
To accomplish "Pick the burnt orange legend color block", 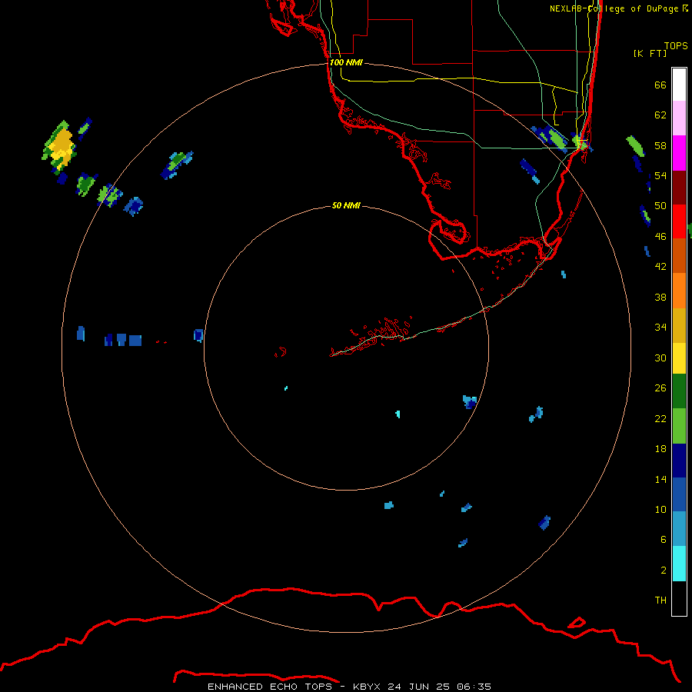I will click(679, 256).
